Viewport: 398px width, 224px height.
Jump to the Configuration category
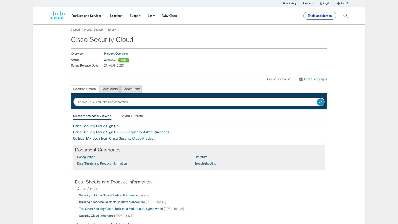point(86,157)
